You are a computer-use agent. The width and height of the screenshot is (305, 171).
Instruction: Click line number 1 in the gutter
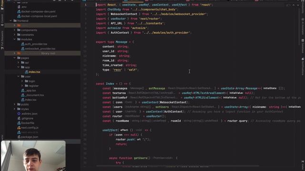pyautogui.click(x=85, y=5)
